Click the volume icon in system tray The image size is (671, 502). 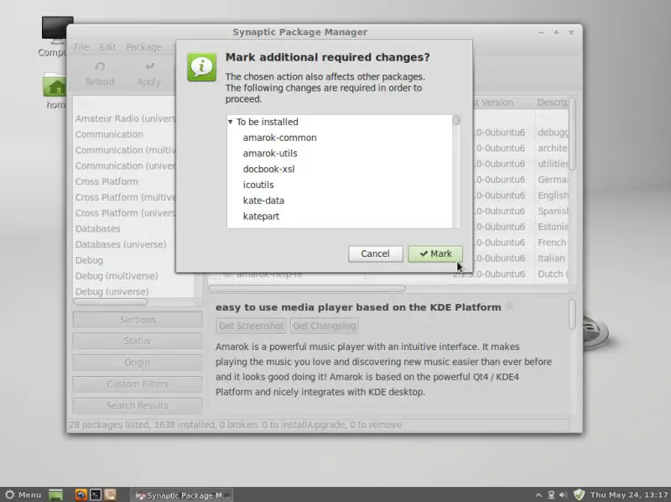564,495
